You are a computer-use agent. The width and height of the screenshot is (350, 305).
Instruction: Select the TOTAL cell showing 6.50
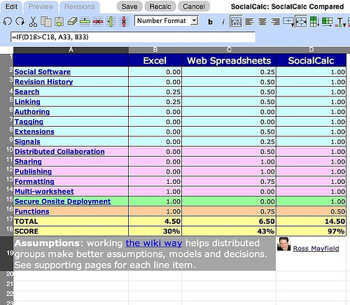click(x=229, y=221)
